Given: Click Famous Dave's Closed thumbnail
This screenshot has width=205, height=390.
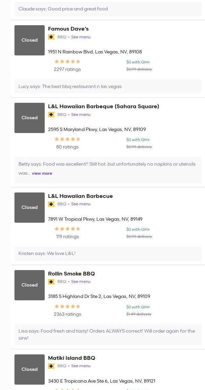Looking at the screenshot, I should pos(30,40).
